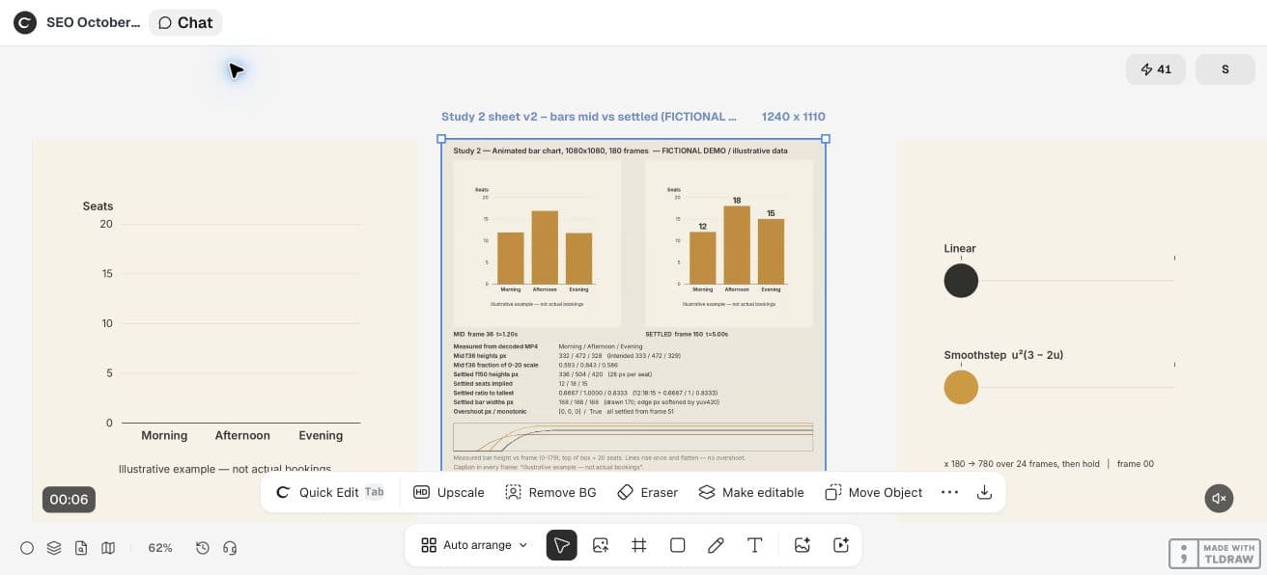Open the version history clock icon

click(x=203, y=548)
